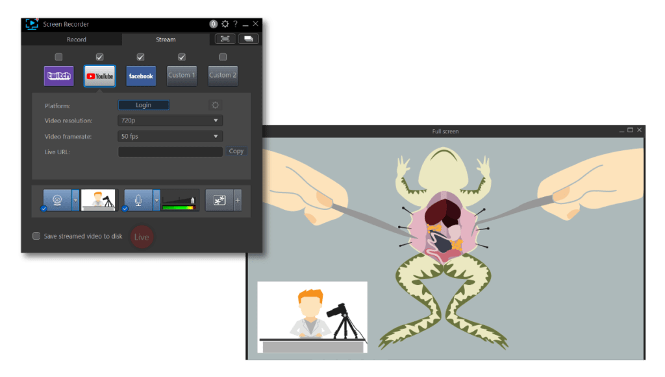Toggle the webcam button
Screen dimensions: 665x377
pos(57,200)
